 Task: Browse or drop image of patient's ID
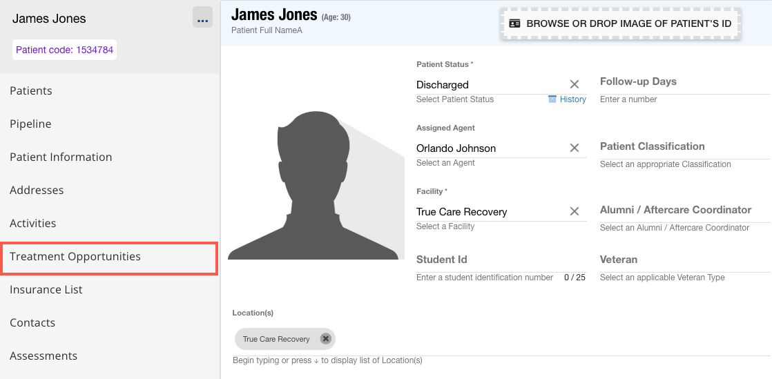pos(621,23)
